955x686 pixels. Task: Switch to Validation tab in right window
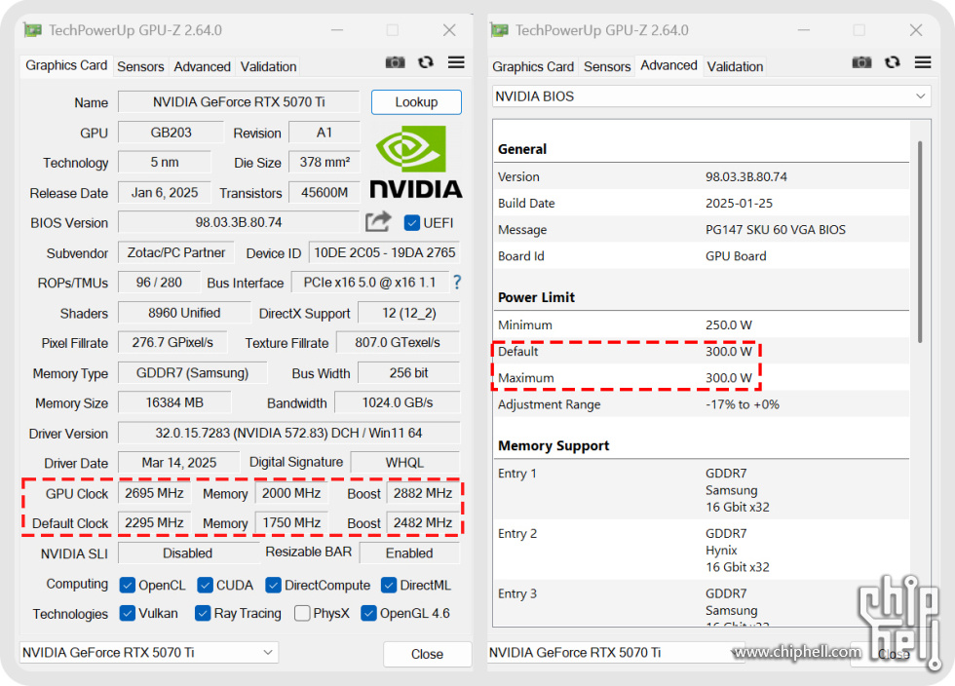click(x=735, y=66)
